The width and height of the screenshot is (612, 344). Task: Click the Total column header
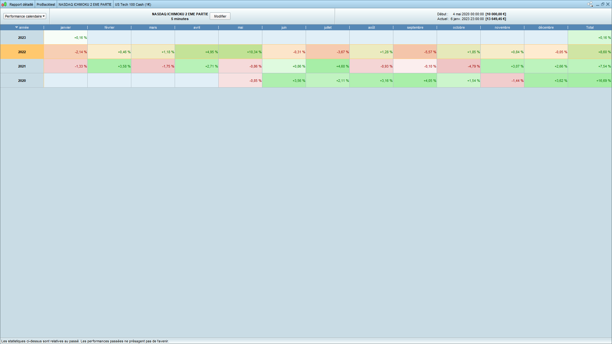point(590,27)
